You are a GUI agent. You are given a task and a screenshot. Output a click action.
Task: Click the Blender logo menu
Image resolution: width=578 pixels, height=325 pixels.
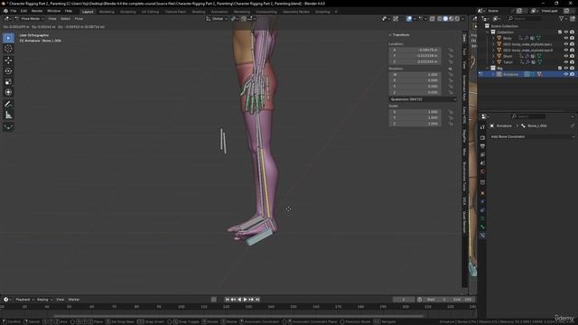(x=5, y=11)
